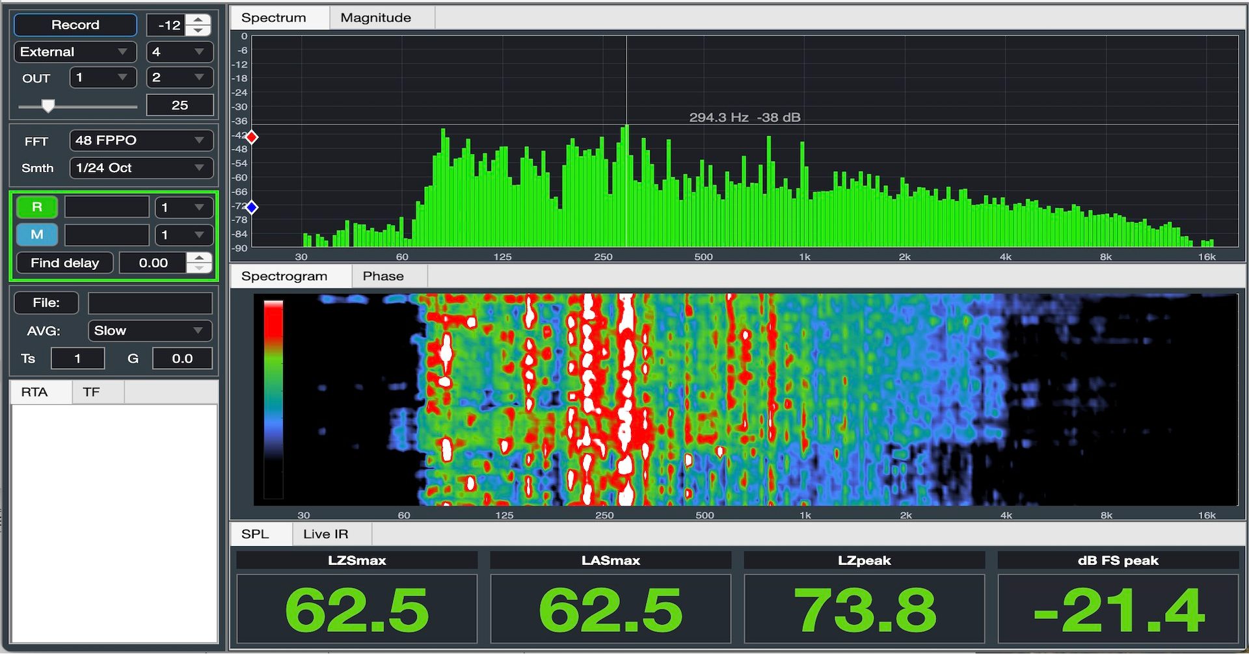
Task: Click the red diamond level marker
Action: point(252,137)
